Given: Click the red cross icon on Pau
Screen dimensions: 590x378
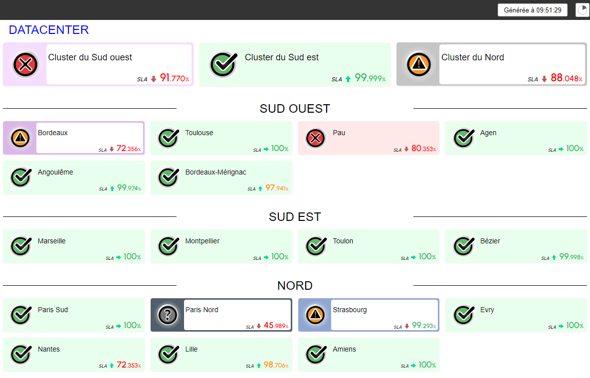Looking at the screenshot, I should (315, 138).
